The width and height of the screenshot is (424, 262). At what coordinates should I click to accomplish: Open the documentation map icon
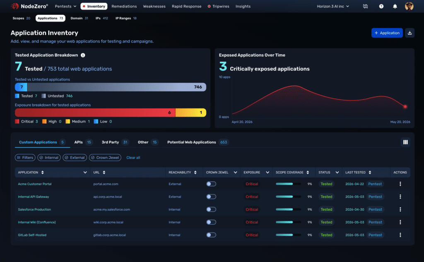[x=365, y=6]
